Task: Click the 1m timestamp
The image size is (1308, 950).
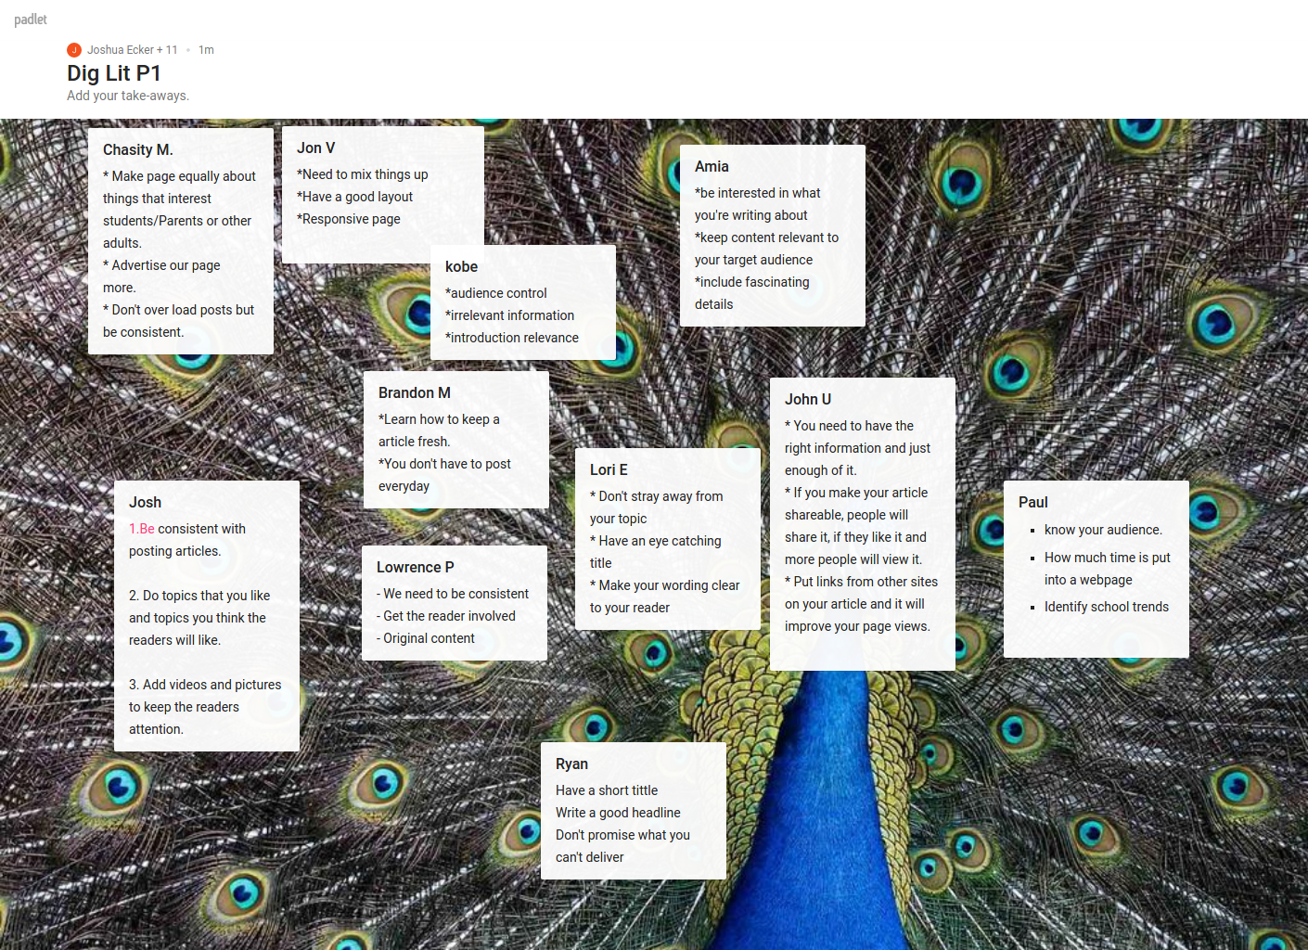Action: [206, 50]
